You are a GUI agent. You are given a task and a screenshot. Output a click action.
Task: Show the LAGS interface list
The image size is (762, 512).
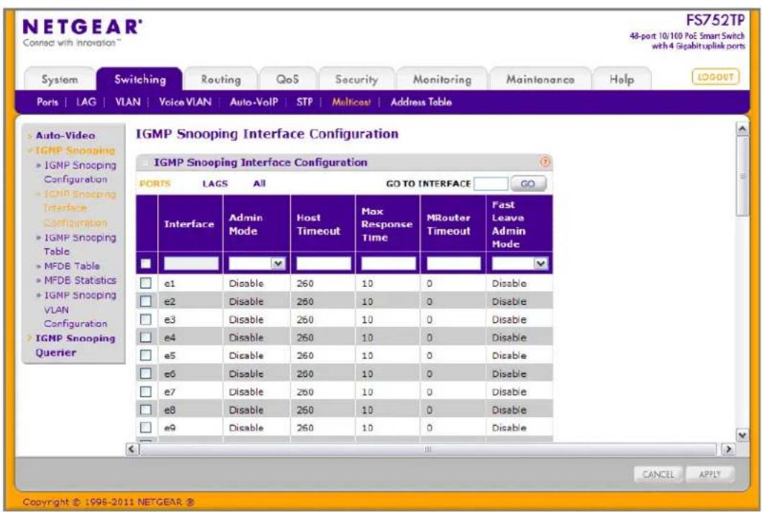coord(215,183)
